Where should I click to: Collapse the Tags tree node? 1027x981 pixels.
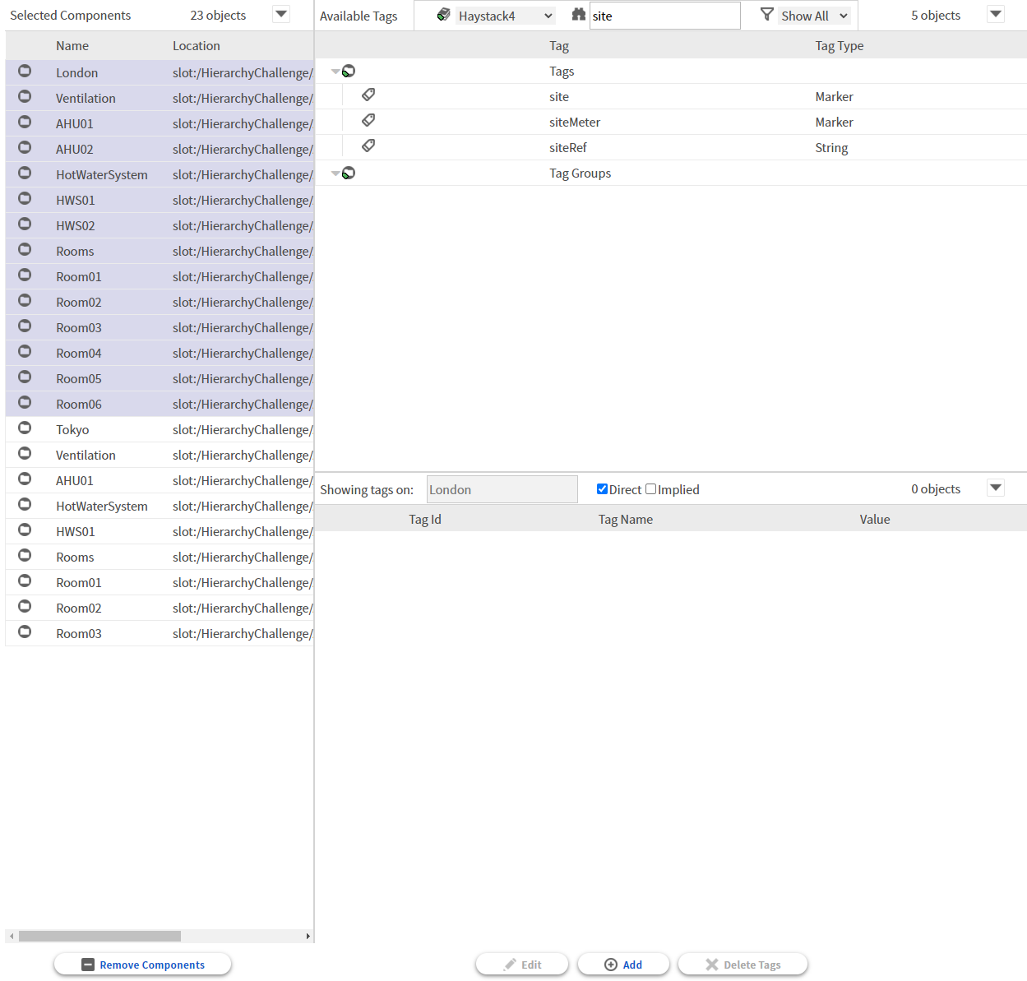click(x=335, y=72)
